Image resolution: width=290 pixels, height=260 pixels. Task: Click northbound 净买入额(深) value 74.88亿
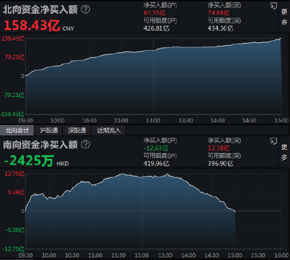(x=219, y=13)
